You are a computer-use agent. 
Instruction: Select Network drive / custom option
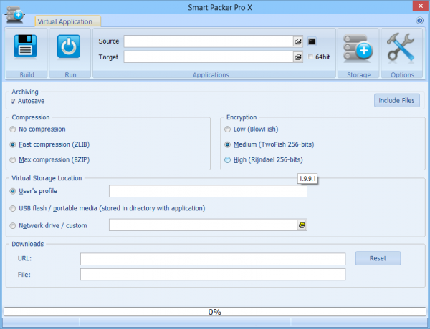[x=13, y=226]
